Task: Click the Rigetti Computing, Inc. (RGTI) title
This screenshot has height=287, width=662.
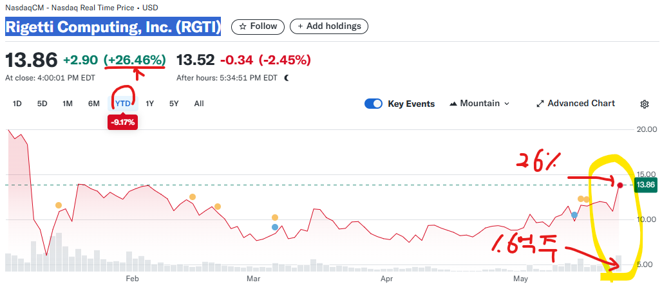Action: click(113, 26)
